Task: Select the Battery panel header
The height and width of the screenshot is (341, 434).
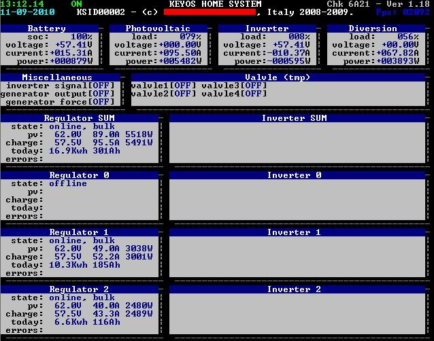Action: [46, 29]
